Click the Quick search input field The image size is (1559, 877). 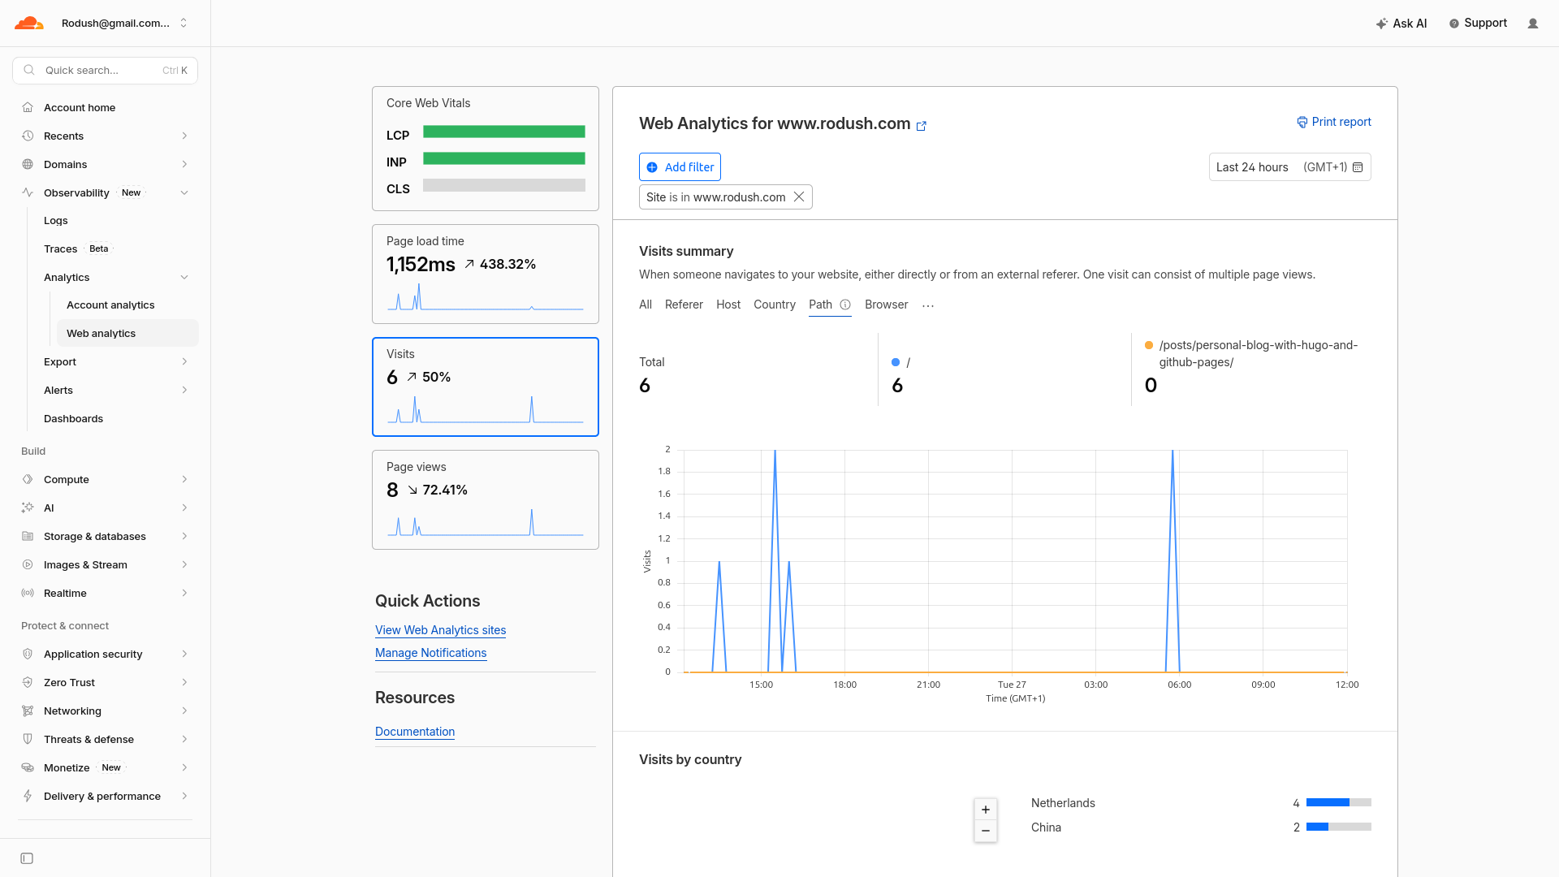tap(106, 71)
